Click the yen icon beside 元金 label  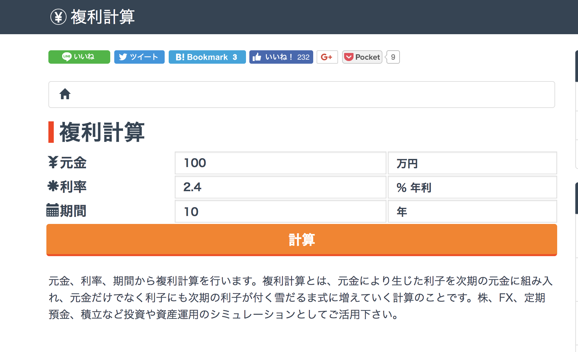[53, 163]
